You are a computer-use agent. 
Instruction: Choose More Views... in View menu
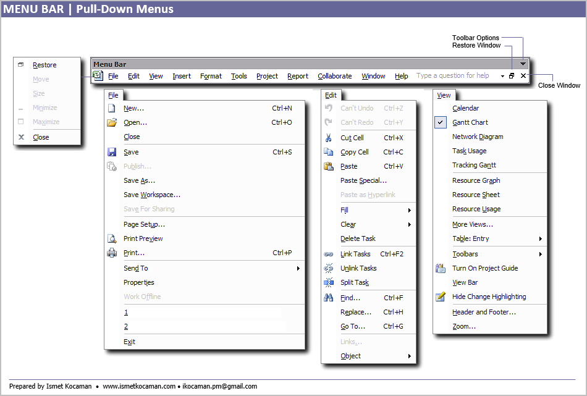(472, 224)
